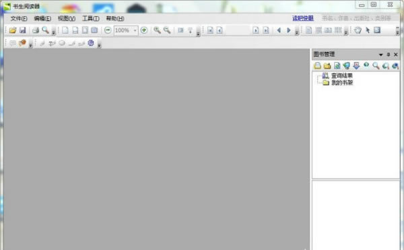This screenshot has width=404, height=250.
Task: Click the blue gear annotation icon
Action: [91, 42]
